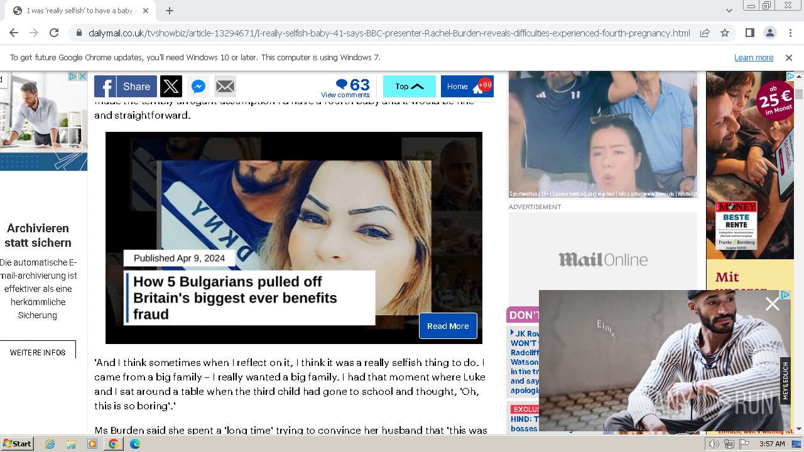Viewport: 804px width, 452px height.
Task: Open the Chrome profile menu
Action: 769,33
